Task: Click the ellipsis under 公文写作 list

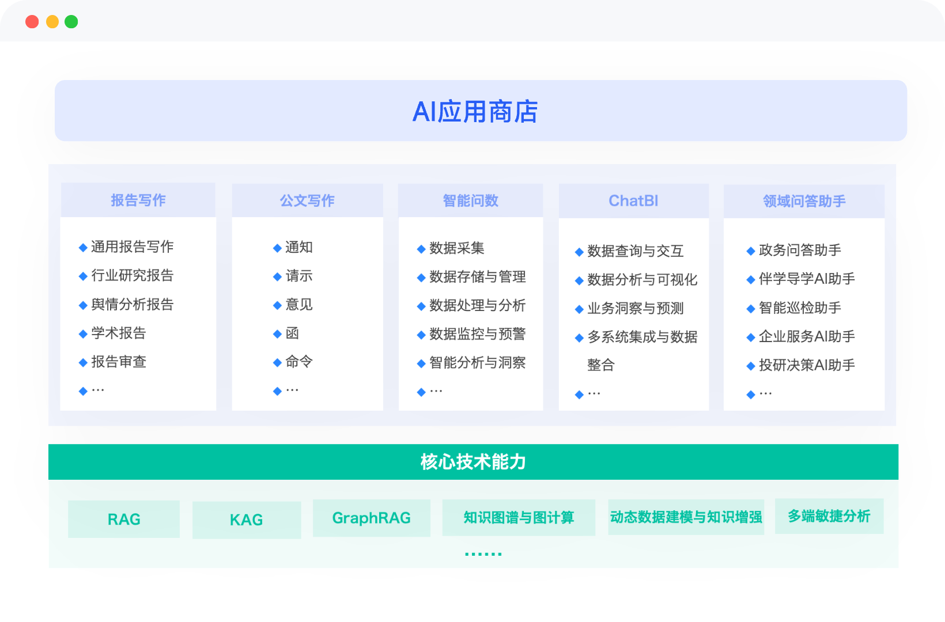Action: tap(292, 390)
